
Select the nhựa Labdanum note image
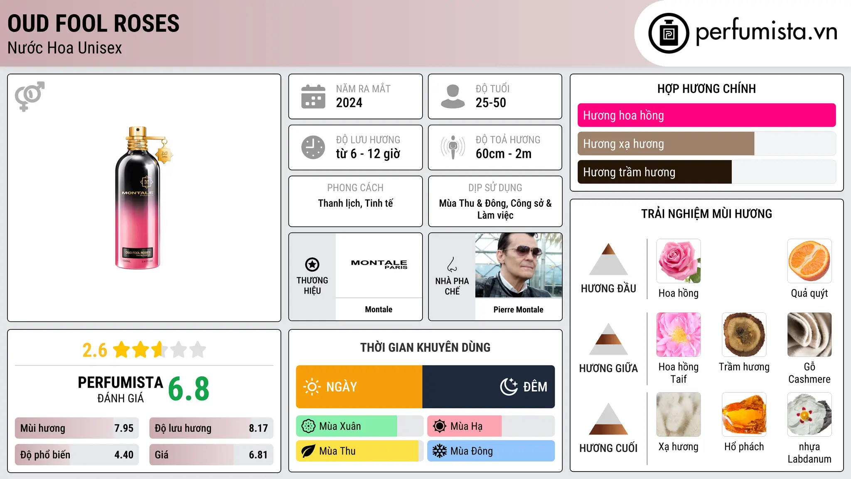(809, 415)
